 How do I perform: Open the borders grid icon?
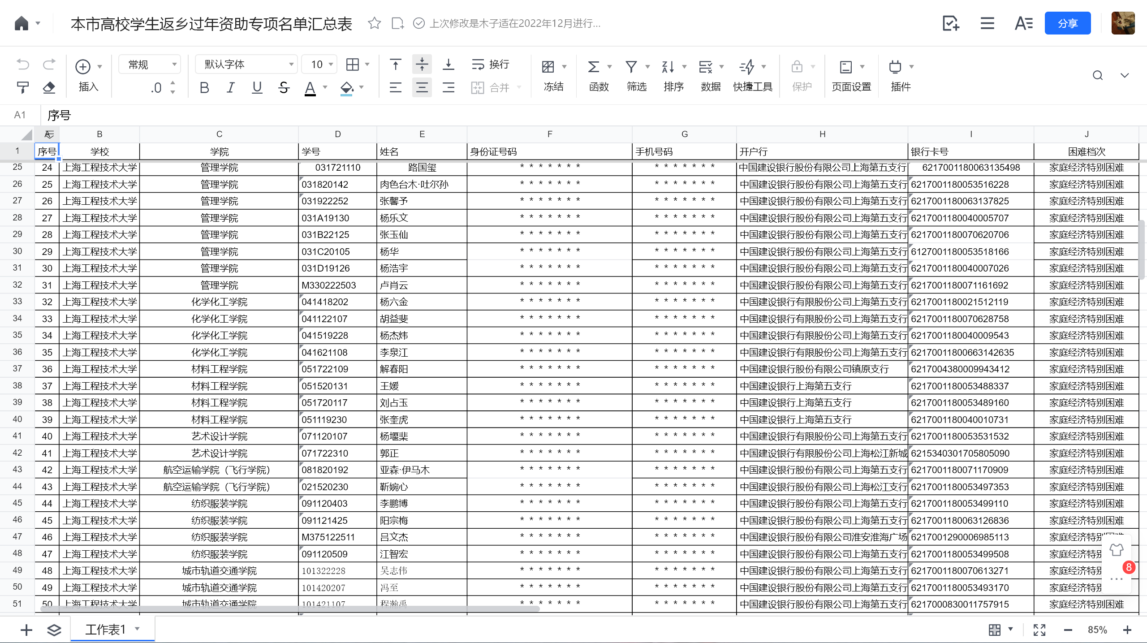pos(353,65)
